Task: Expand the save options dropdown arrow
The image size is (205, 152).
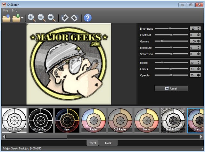Action: point(22,18)
